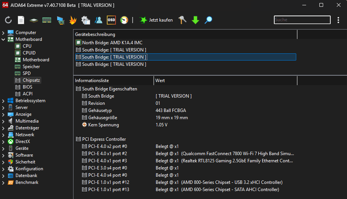This screenshot has width=347, height=199.
Task: Open the gear checklist preferences icon
Action: coord(86,20)
